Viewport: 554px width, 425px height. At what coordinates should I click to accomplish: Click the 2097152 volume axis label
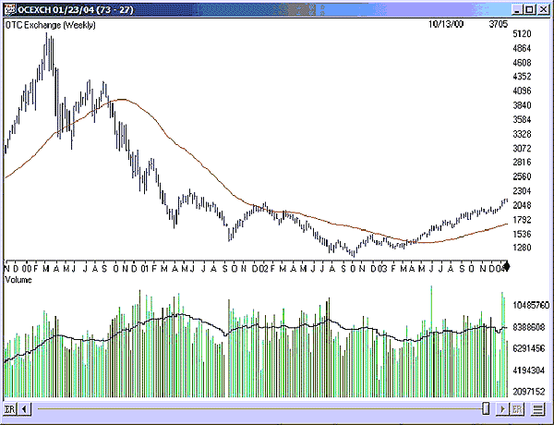(x=528, y=392)
